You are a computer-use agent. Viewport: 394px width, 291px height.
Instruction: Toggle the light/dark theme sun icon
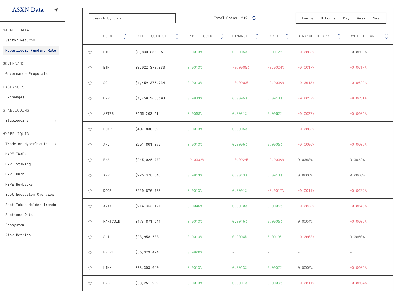pos(56,10)
